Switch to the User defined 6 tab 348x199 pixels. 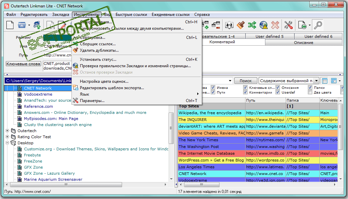[x=318, y=36]
